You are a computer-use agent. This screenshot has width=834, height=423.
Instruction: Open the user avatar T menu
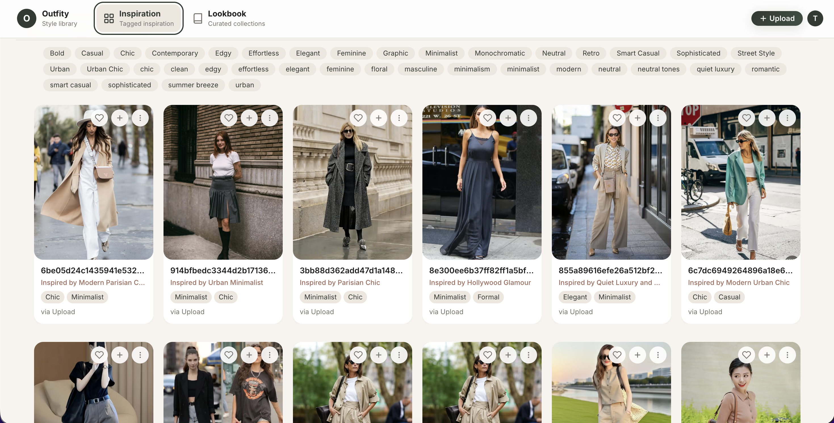pyautogui.click(x=815, y=18)
